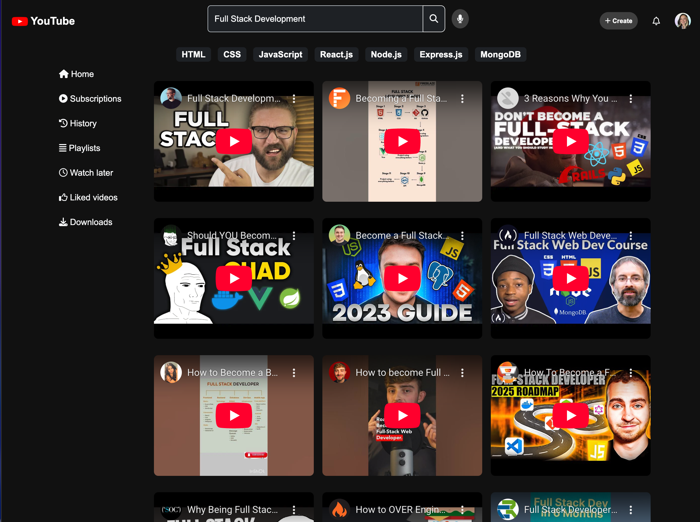The width and height of the screenshot is (700, 522).
Task: Open Downloads from the sidebar
Action: [x=86, y=222]
